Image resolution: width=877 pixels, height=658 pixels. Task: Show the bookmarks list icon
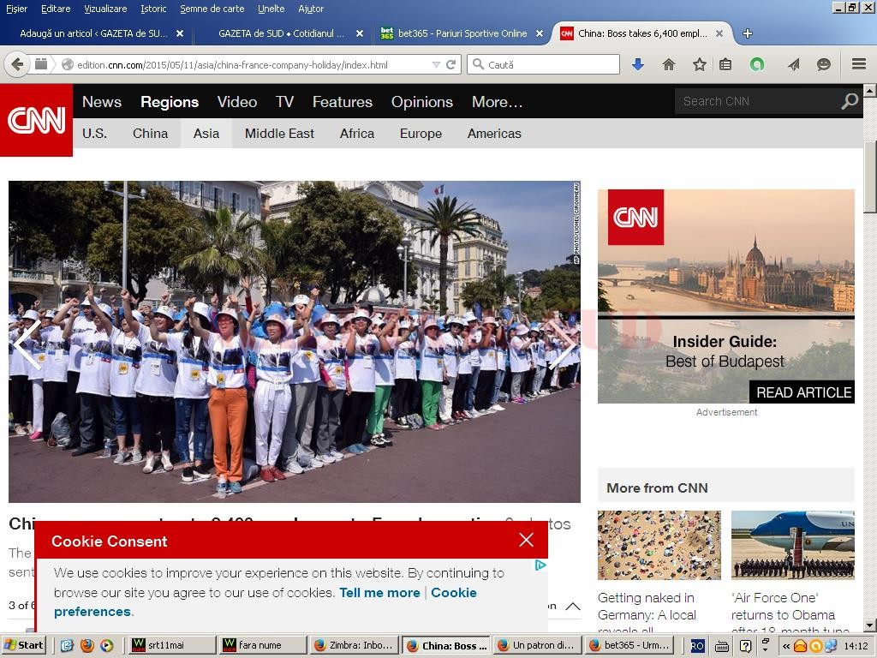point(725,65)
